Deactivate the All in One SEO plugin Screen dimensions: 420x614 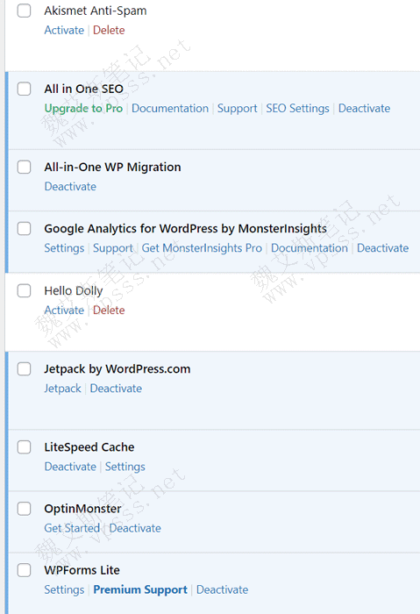tap(364, 109)
